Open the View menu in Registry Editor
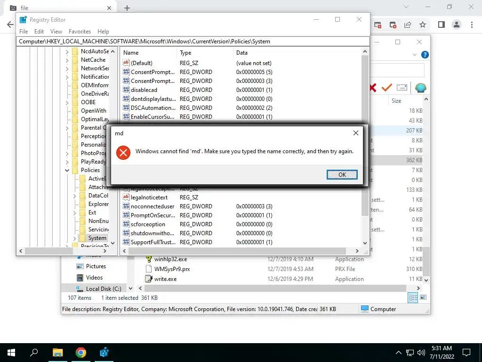 56,32
